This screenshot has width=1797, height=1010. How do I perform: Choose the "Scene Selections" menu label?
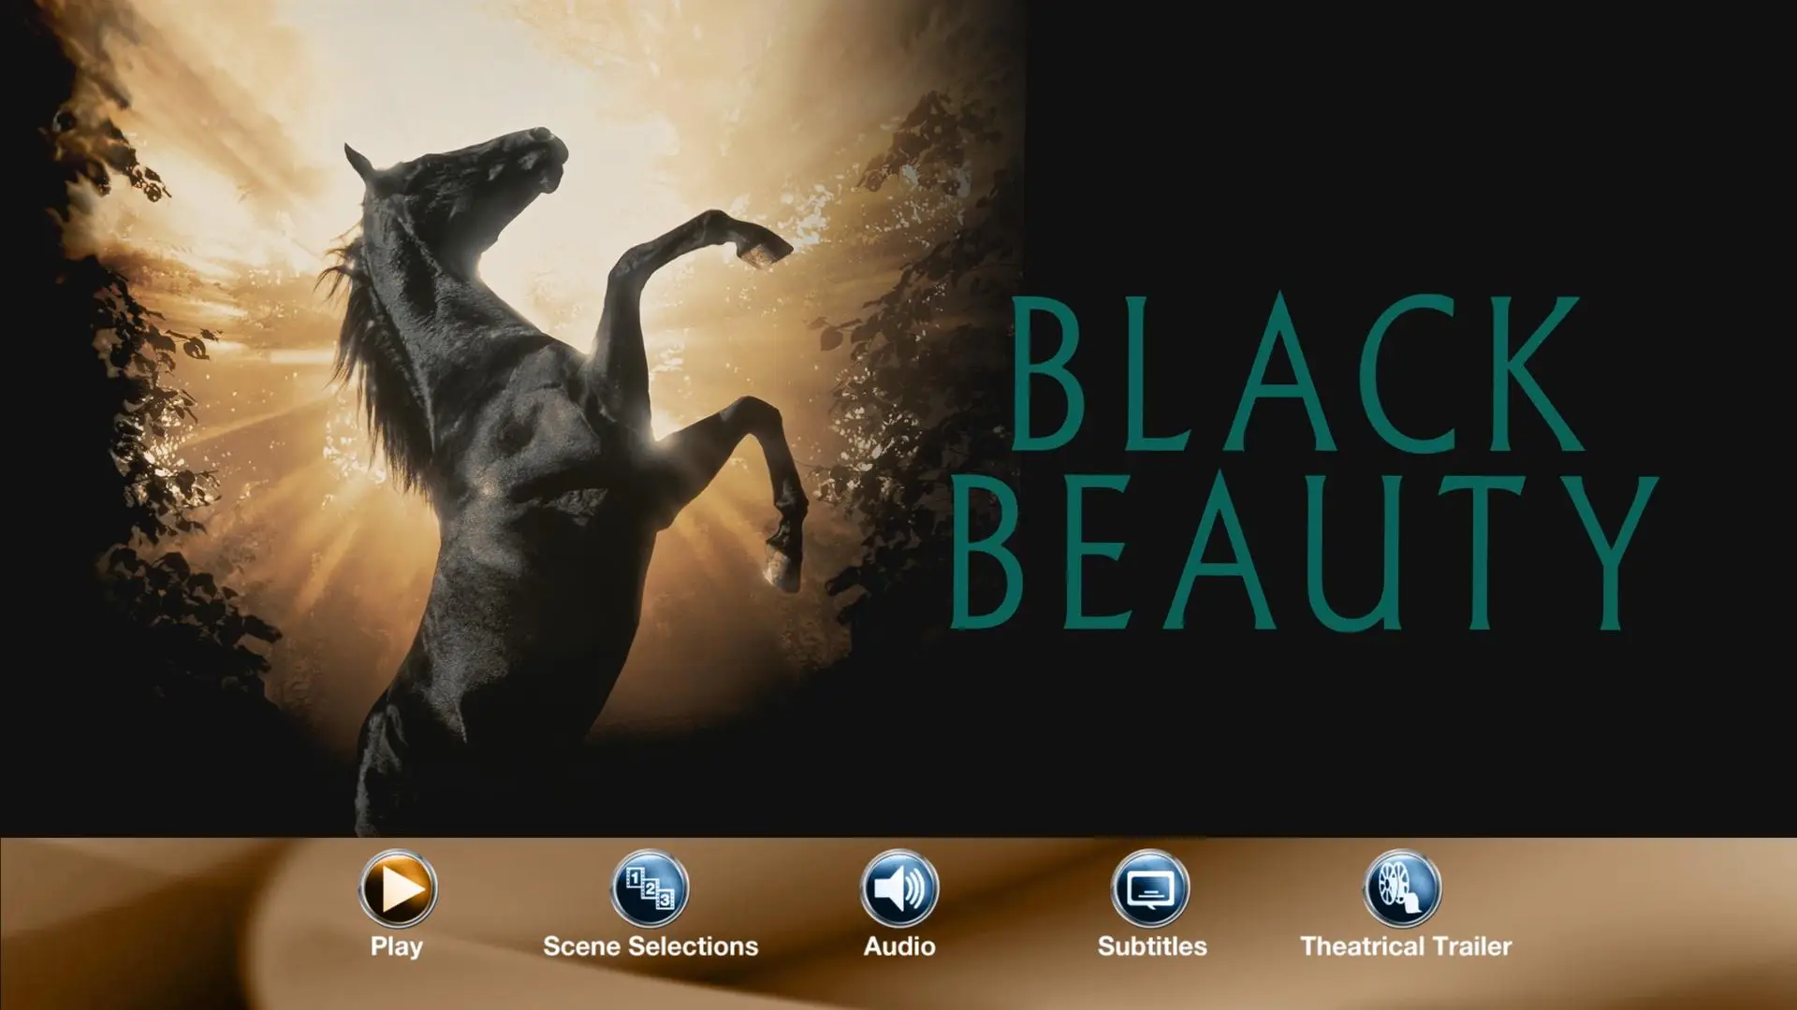click(650, 946)
